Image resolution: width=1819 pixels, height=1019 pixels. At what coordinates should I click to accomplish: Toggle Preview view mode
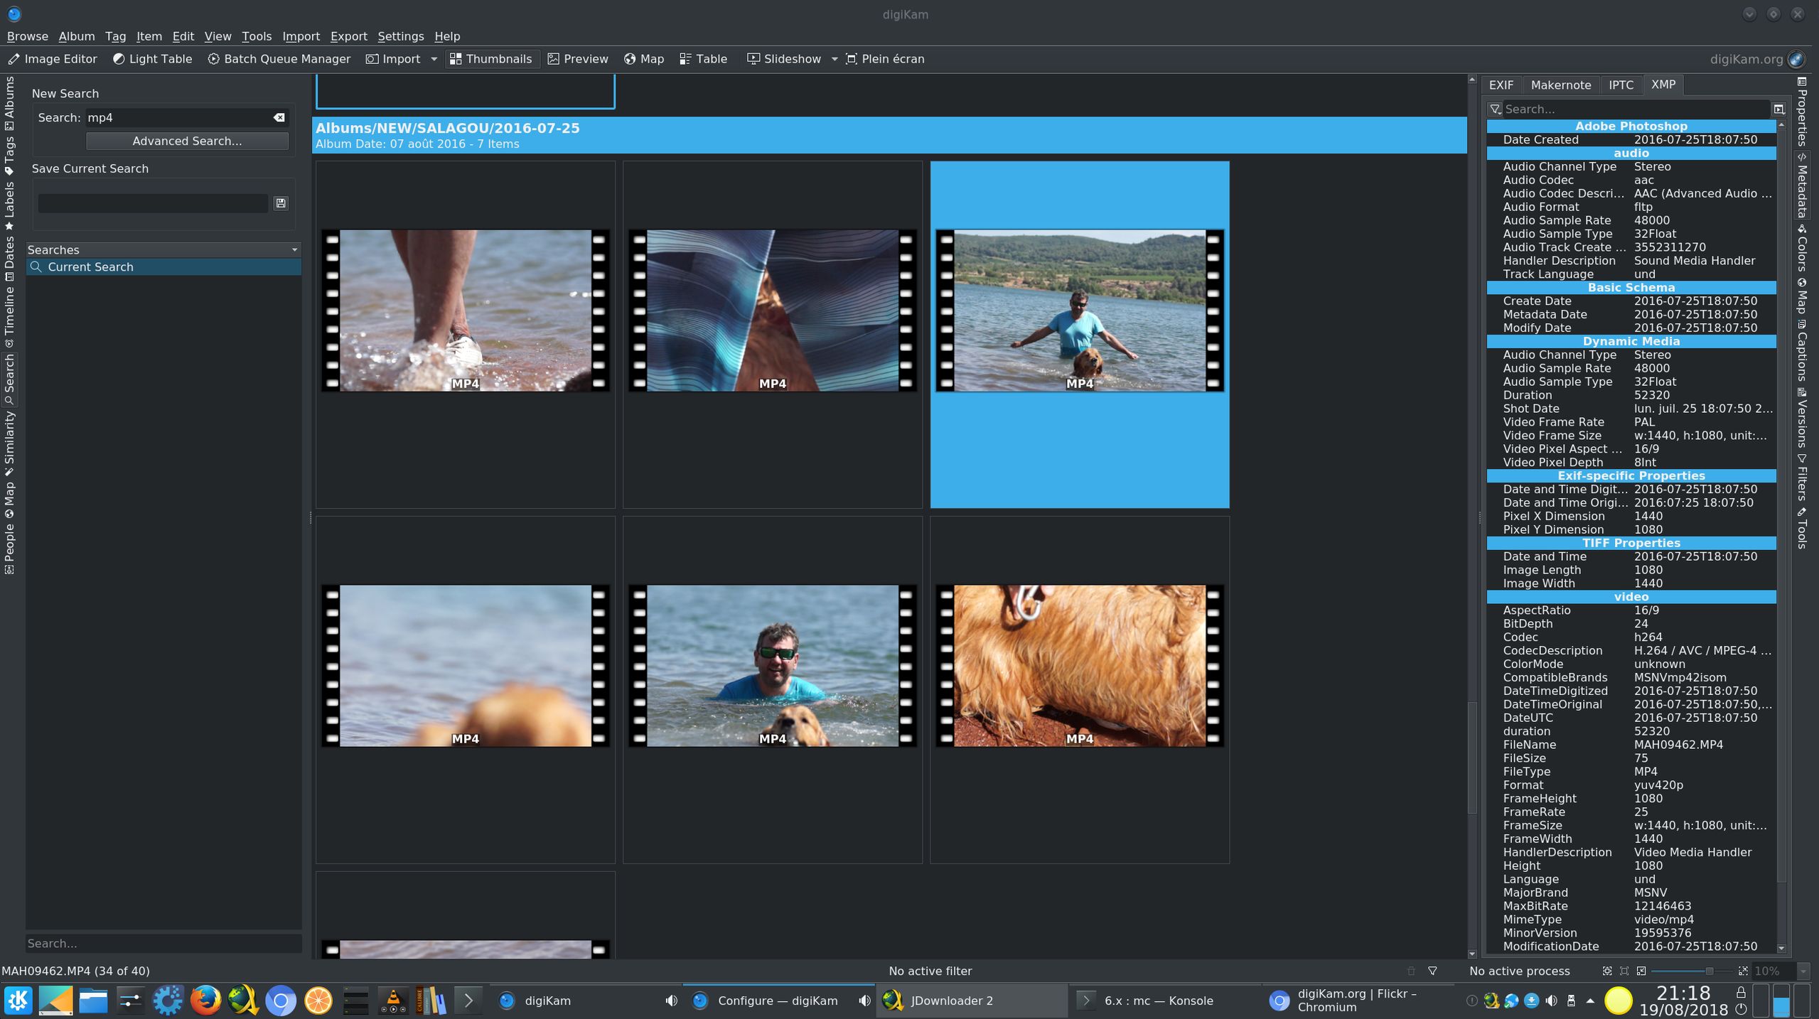[x=578, y=59]
